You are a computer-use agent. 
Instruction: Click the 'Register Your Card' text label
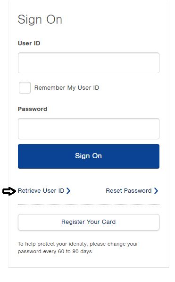tap(88, 222)
